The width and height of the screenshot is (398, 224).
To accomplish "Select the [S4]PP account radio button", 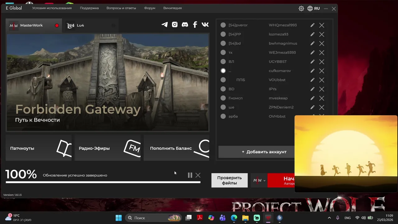I will pos(223,34).
